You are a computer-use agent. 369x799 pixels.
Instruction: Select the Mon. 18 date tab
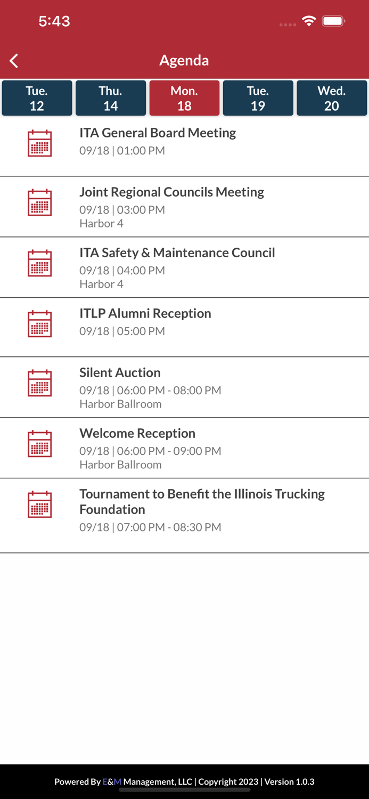pos(184,98)
